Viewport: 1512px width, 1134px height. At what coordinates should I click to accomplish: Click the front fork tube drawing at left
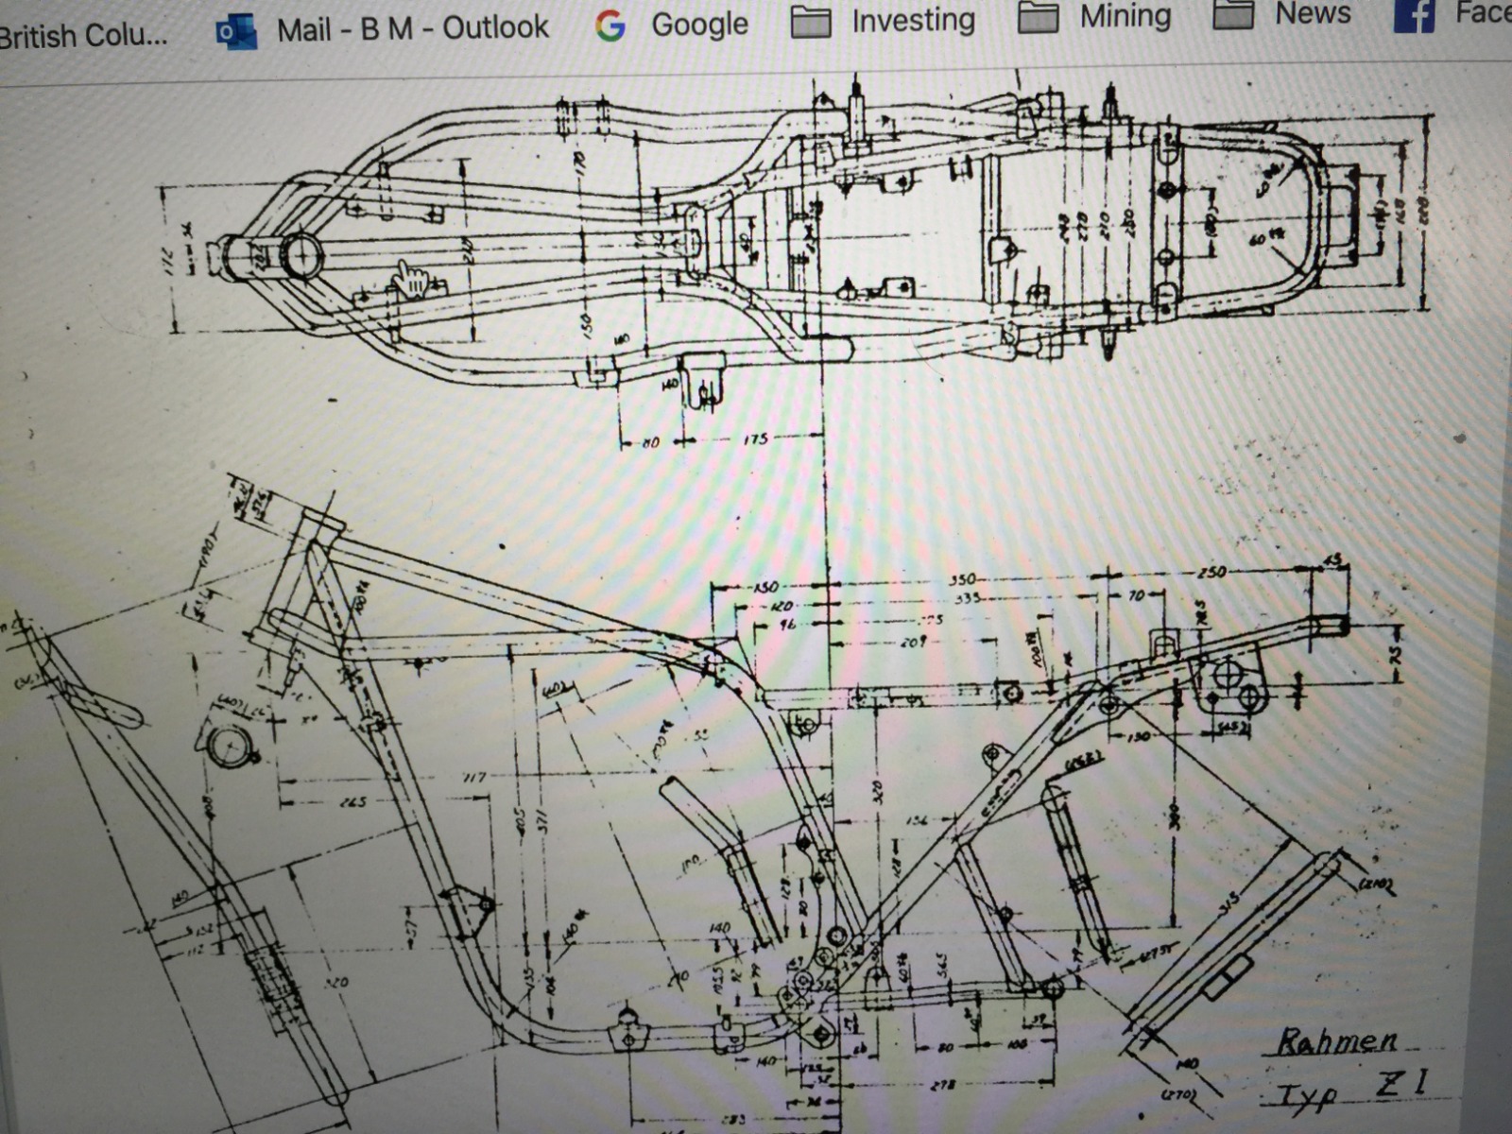pyautogui.click(x=189, y=850)
